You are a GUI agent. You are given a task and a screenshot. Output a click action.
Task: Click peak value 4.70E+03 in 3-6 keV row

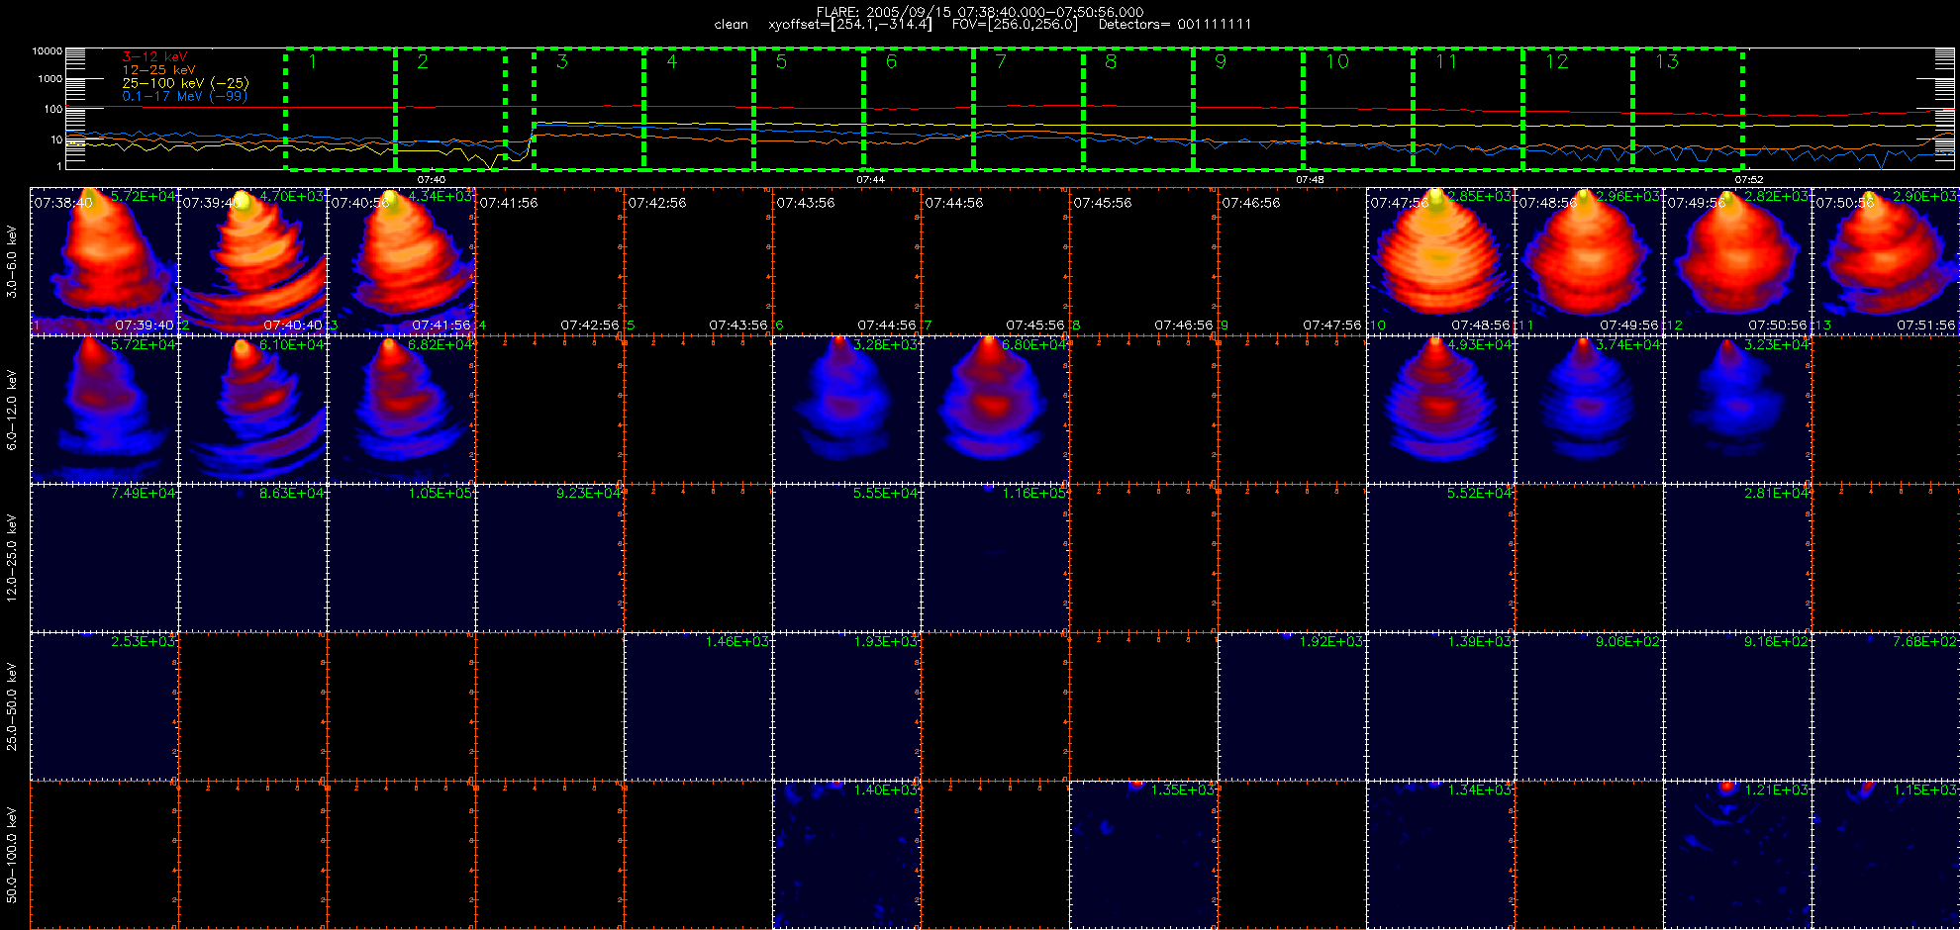[292, 197]
